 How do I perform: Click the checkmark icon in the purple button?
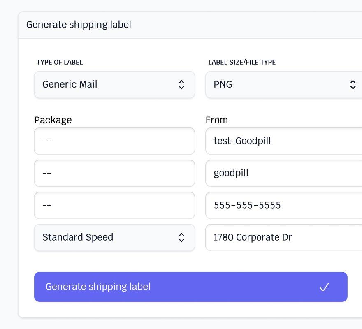coord(324,287)
